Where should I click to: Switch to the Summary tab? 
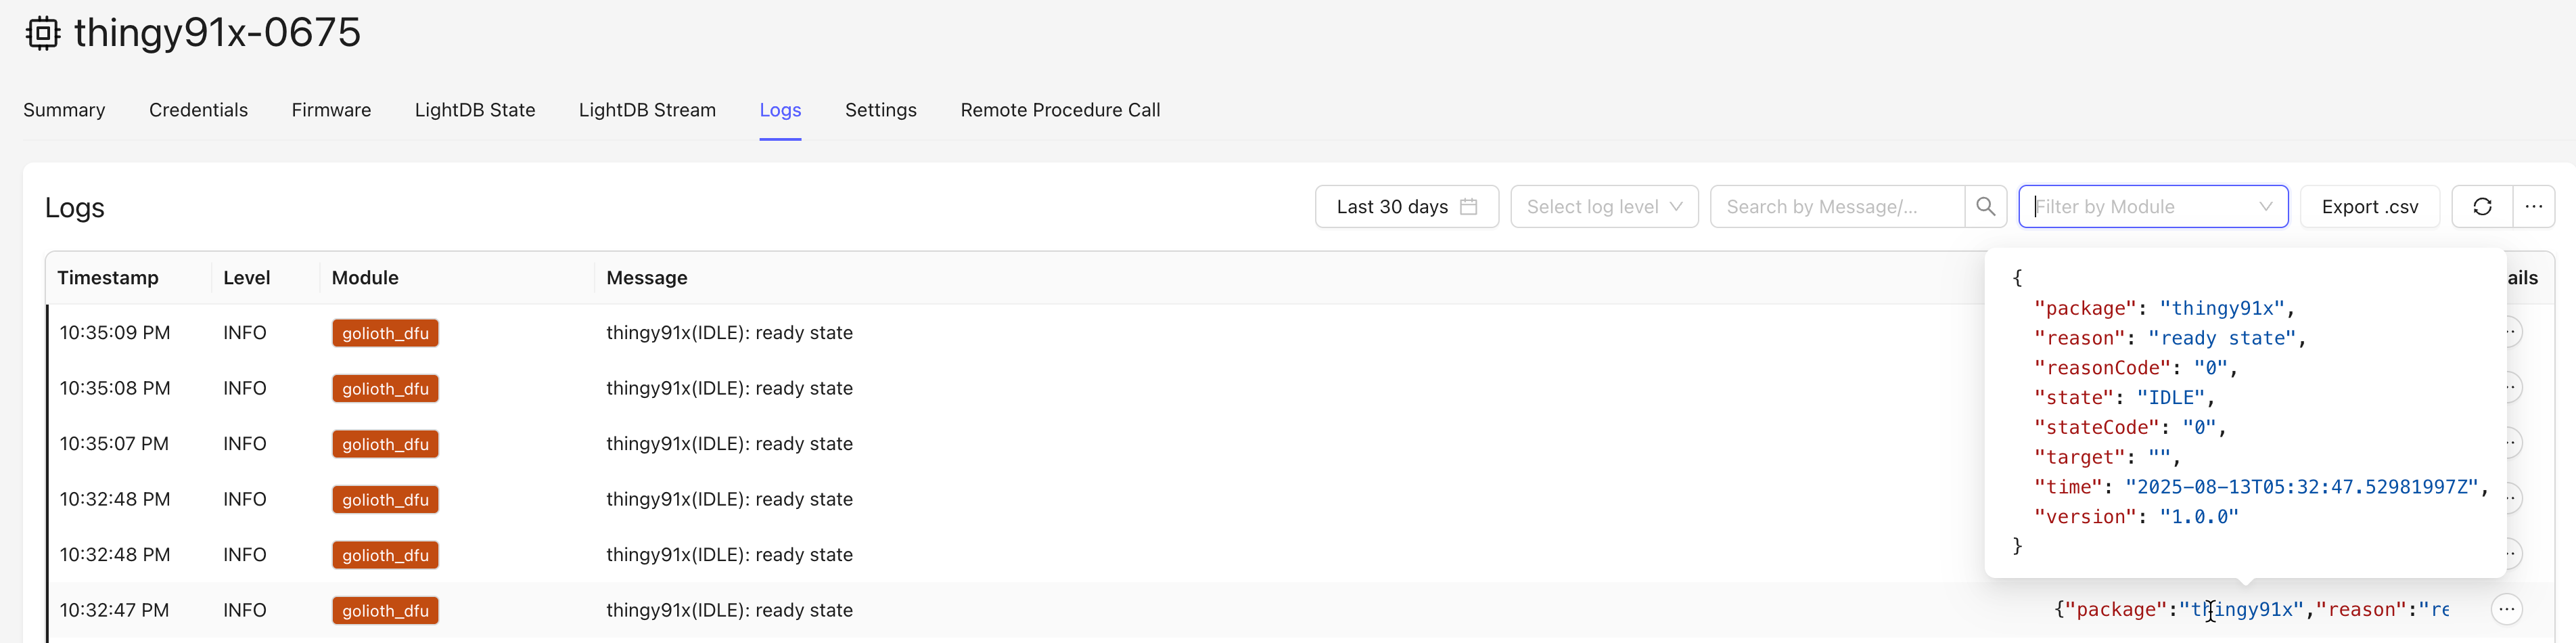click(64, 110)
